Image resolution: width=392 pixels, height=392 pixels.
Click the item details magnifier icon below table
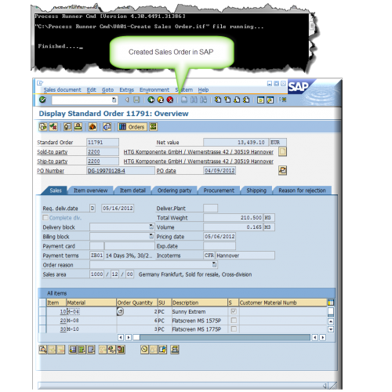tap(42, 350)
